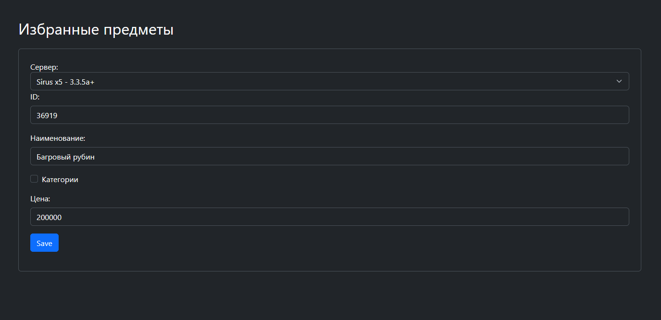The width and height of the screenshot is (661, 320).
Task: Click the 'Сервер:' field label
Action: click(44, 67)
